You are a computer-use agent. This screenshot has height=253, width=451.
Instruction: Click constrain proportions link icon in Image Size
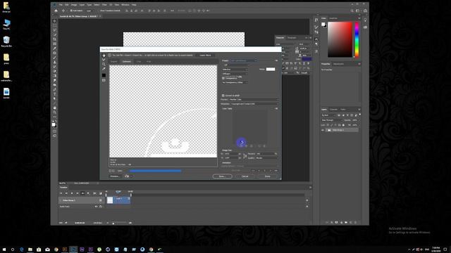[245, 156]
